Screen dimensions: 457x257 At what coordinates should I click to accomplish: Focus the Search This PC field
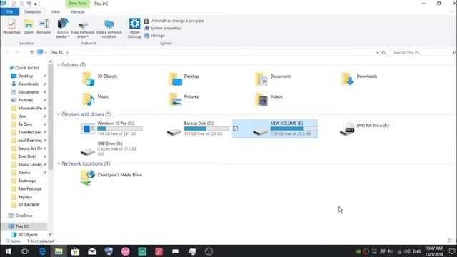tap(423, 52)
